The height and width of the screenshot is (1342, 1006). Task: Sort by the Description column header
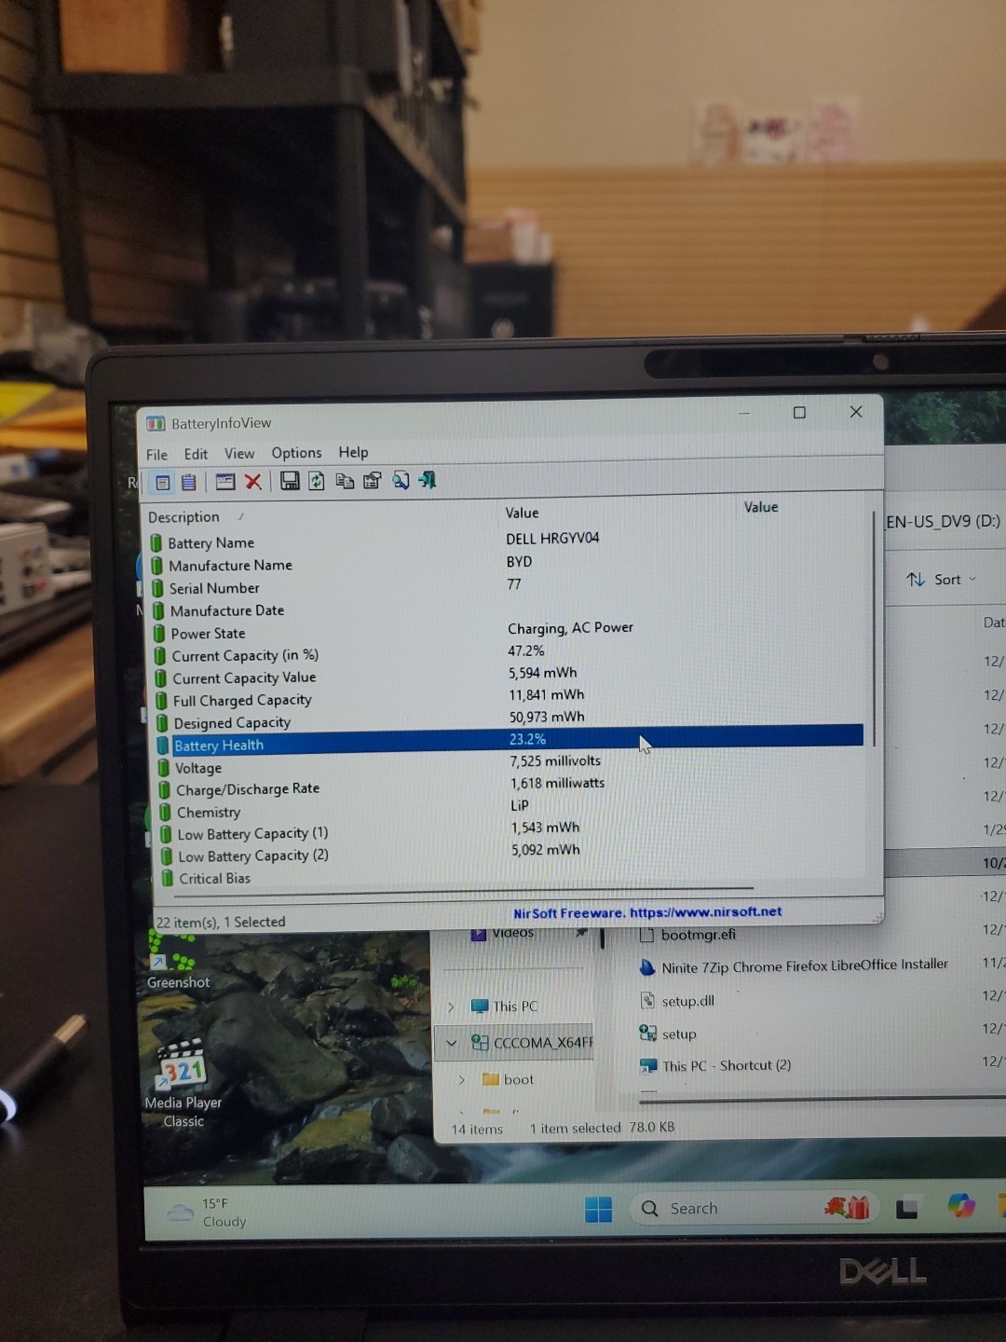coord(184,517)
